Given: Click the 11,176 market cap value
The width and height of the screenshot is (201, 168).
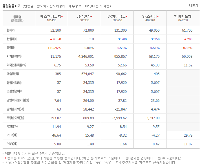Looking at the screenshot, I should 56,57.
